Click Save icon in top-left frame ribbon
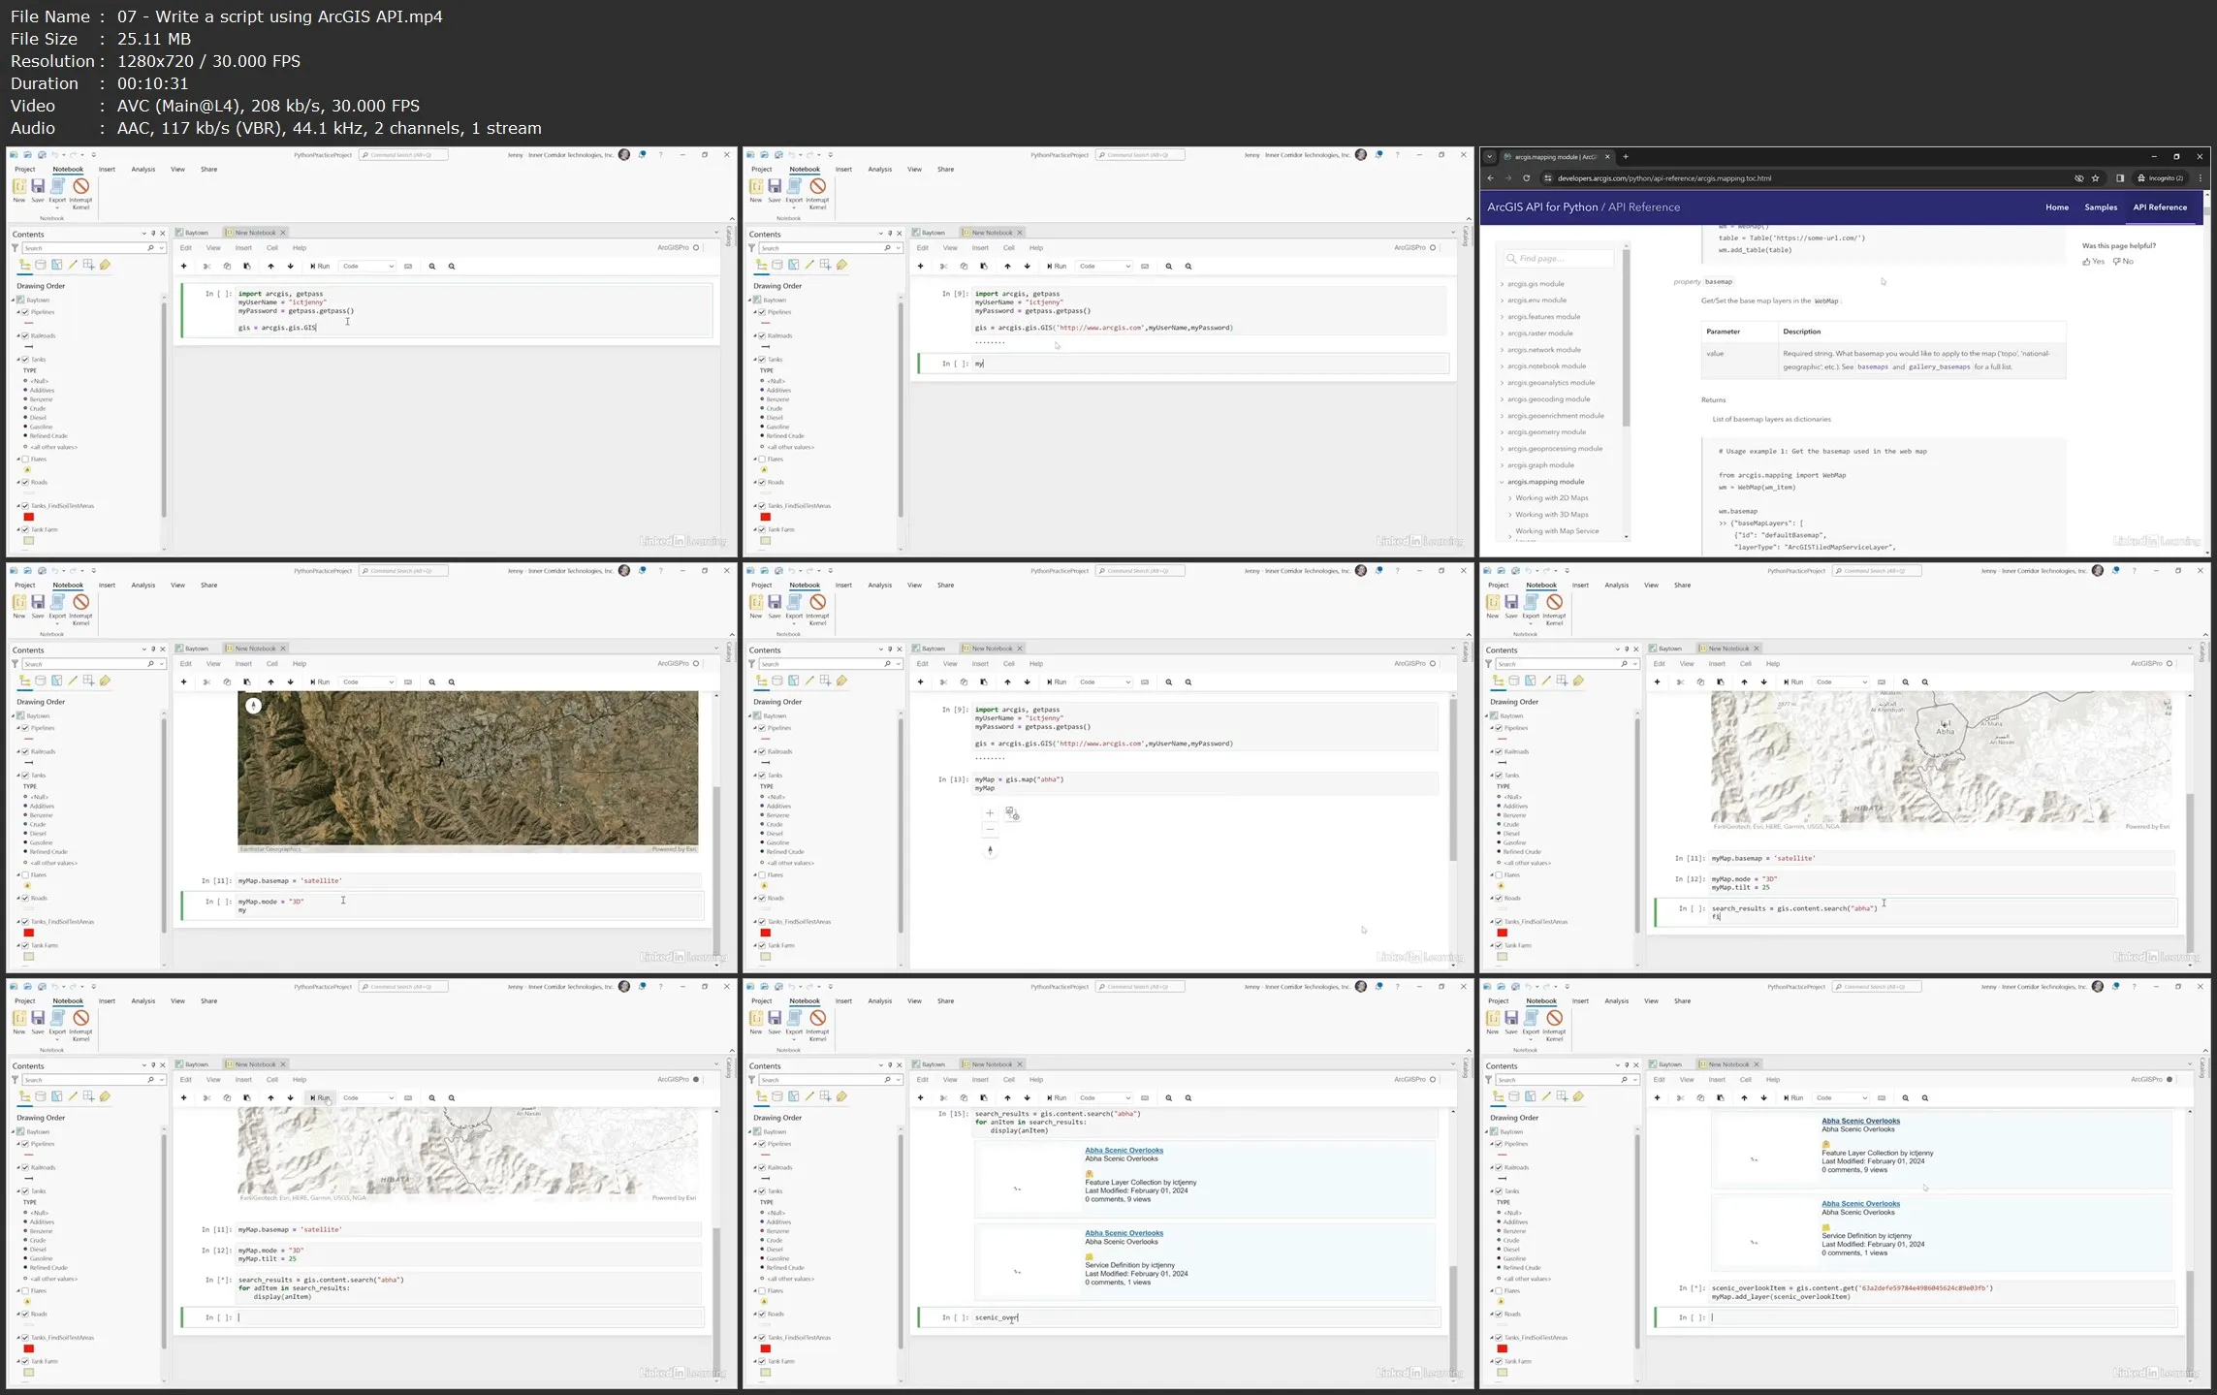This screenshot has width=2217, height=1395. (x=38, y=187)
